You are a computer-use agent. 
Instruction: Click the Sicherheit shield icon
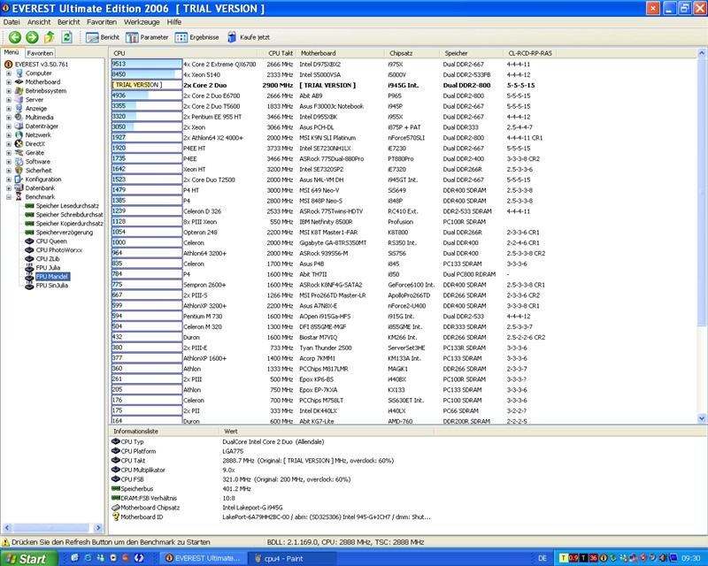click(19, 171)
